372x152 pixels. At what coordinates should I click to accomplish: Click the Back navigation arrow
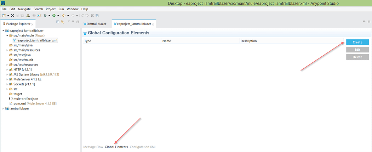[64, 16]
